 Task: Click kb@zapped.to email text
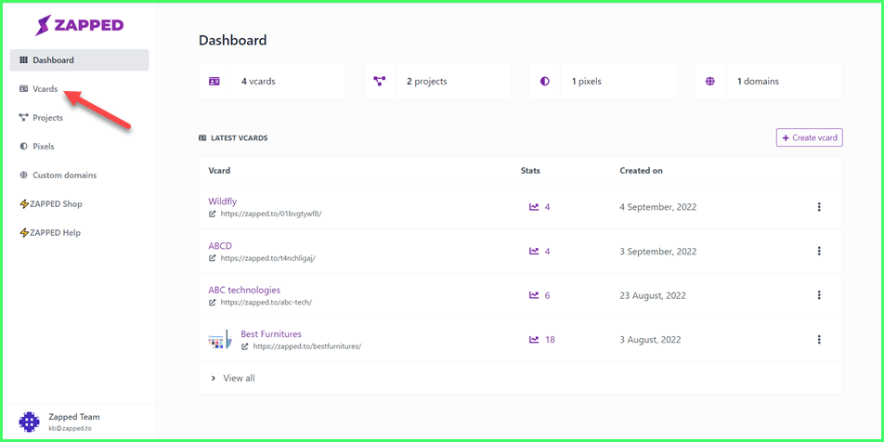click(70, 428)
